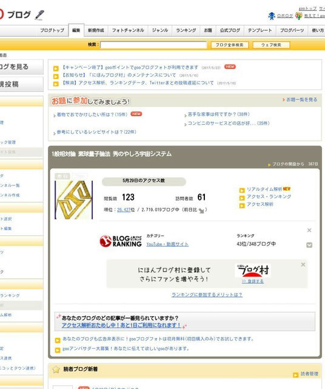Dismiss the にほんブログ村 registration banner

tap(303, 265)
